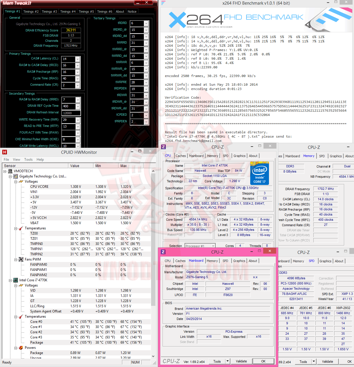Open the View menu in HWMonitor

click(16, 159)
